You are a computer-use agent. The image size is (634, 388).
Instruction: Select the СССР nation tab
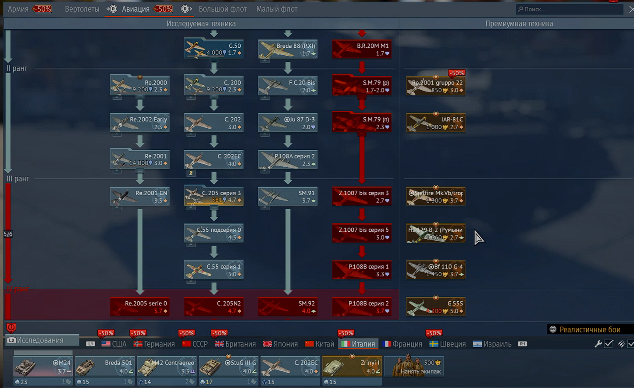(195, 344)
